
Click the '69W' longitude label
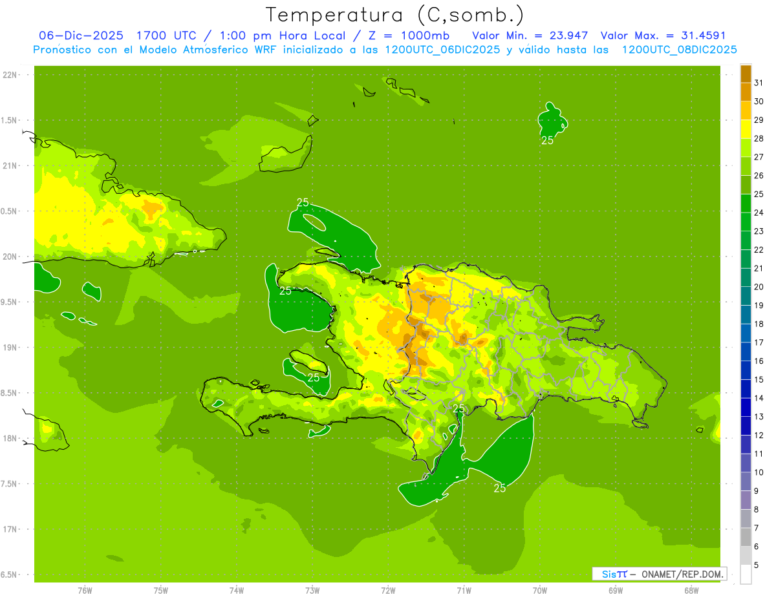[616, 591]
